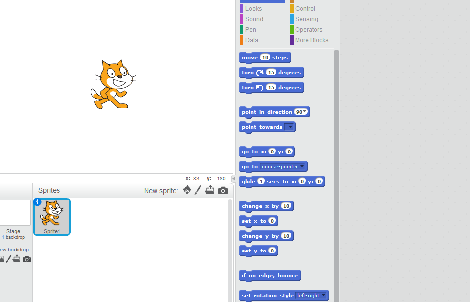Click the glide block label
The width and height of the screenshot is (470, 302).
248,181
